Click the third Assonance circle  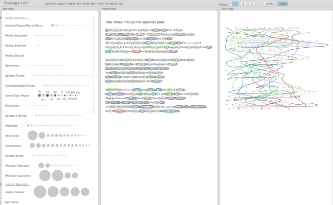[x=48, y=135]
